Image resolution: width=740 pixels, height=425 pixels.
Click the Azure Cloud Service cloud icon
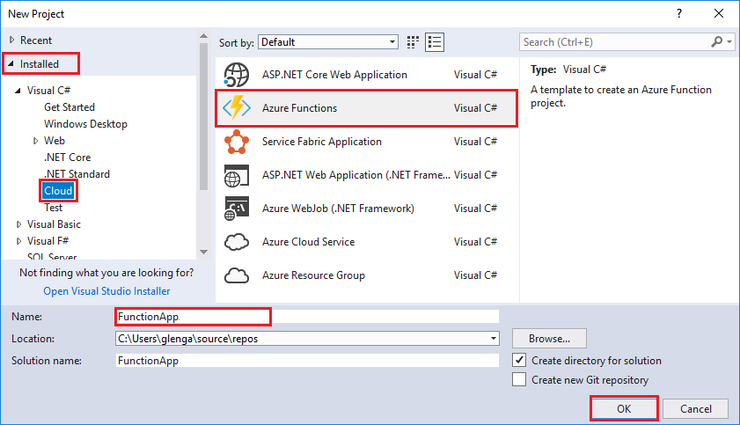coord(237,242)
